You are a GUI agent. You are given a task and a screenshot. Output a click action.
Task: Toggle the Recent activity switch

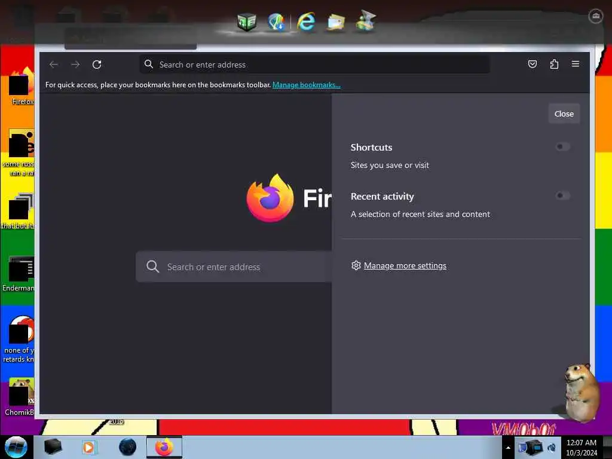562,195
